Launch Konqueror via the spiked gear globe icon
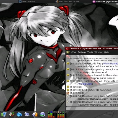The height and width of the screenshot is (118, 118). point(27,114)
